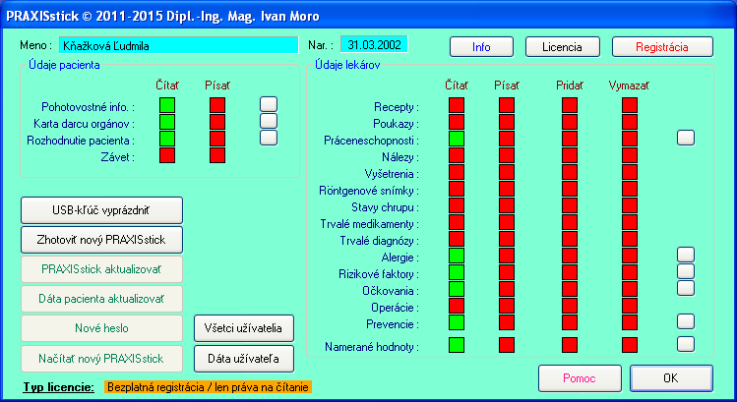Click red Pridať square for Prevencie

click(570, 322)
